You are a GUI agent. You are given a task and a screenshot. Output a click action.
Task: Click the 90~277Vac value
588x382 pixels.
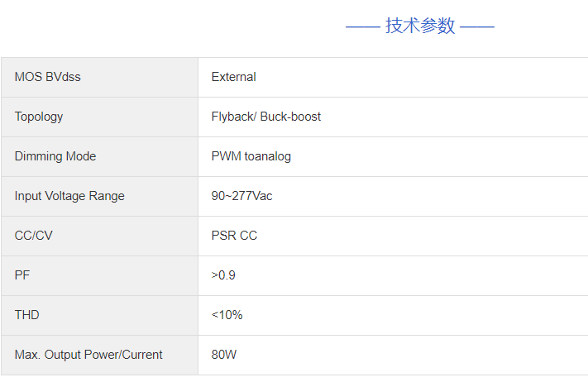click(242, 196)
